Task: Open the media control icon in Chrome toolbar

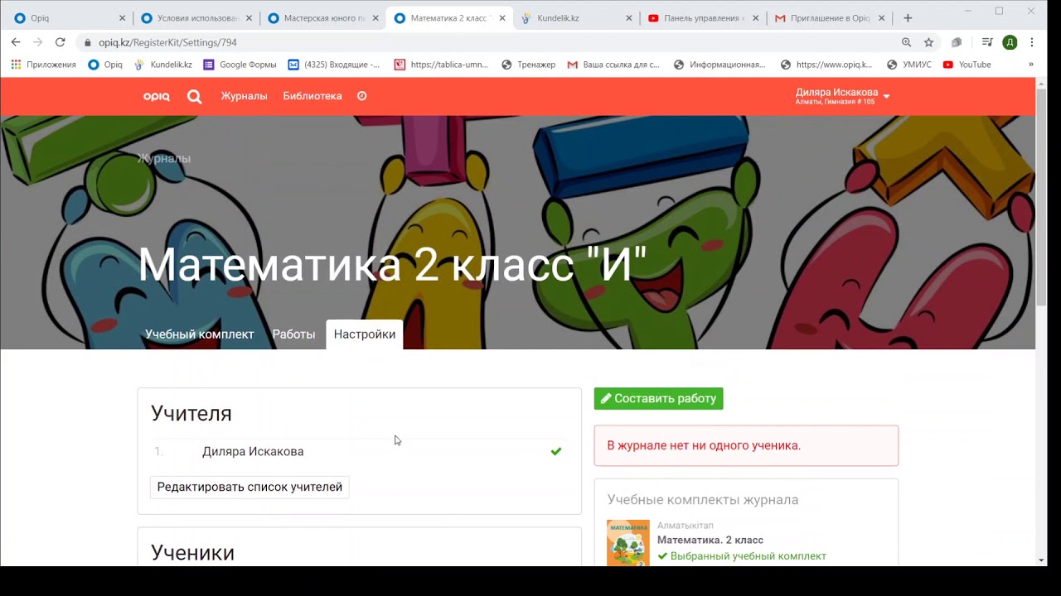Action: pyautogui.click(x=986, y=42)
